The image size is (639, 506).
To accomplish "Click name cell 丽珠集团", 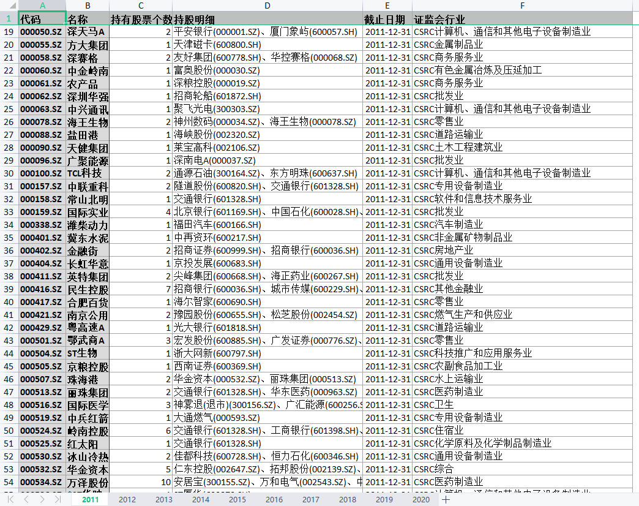I will coord(88,392).
